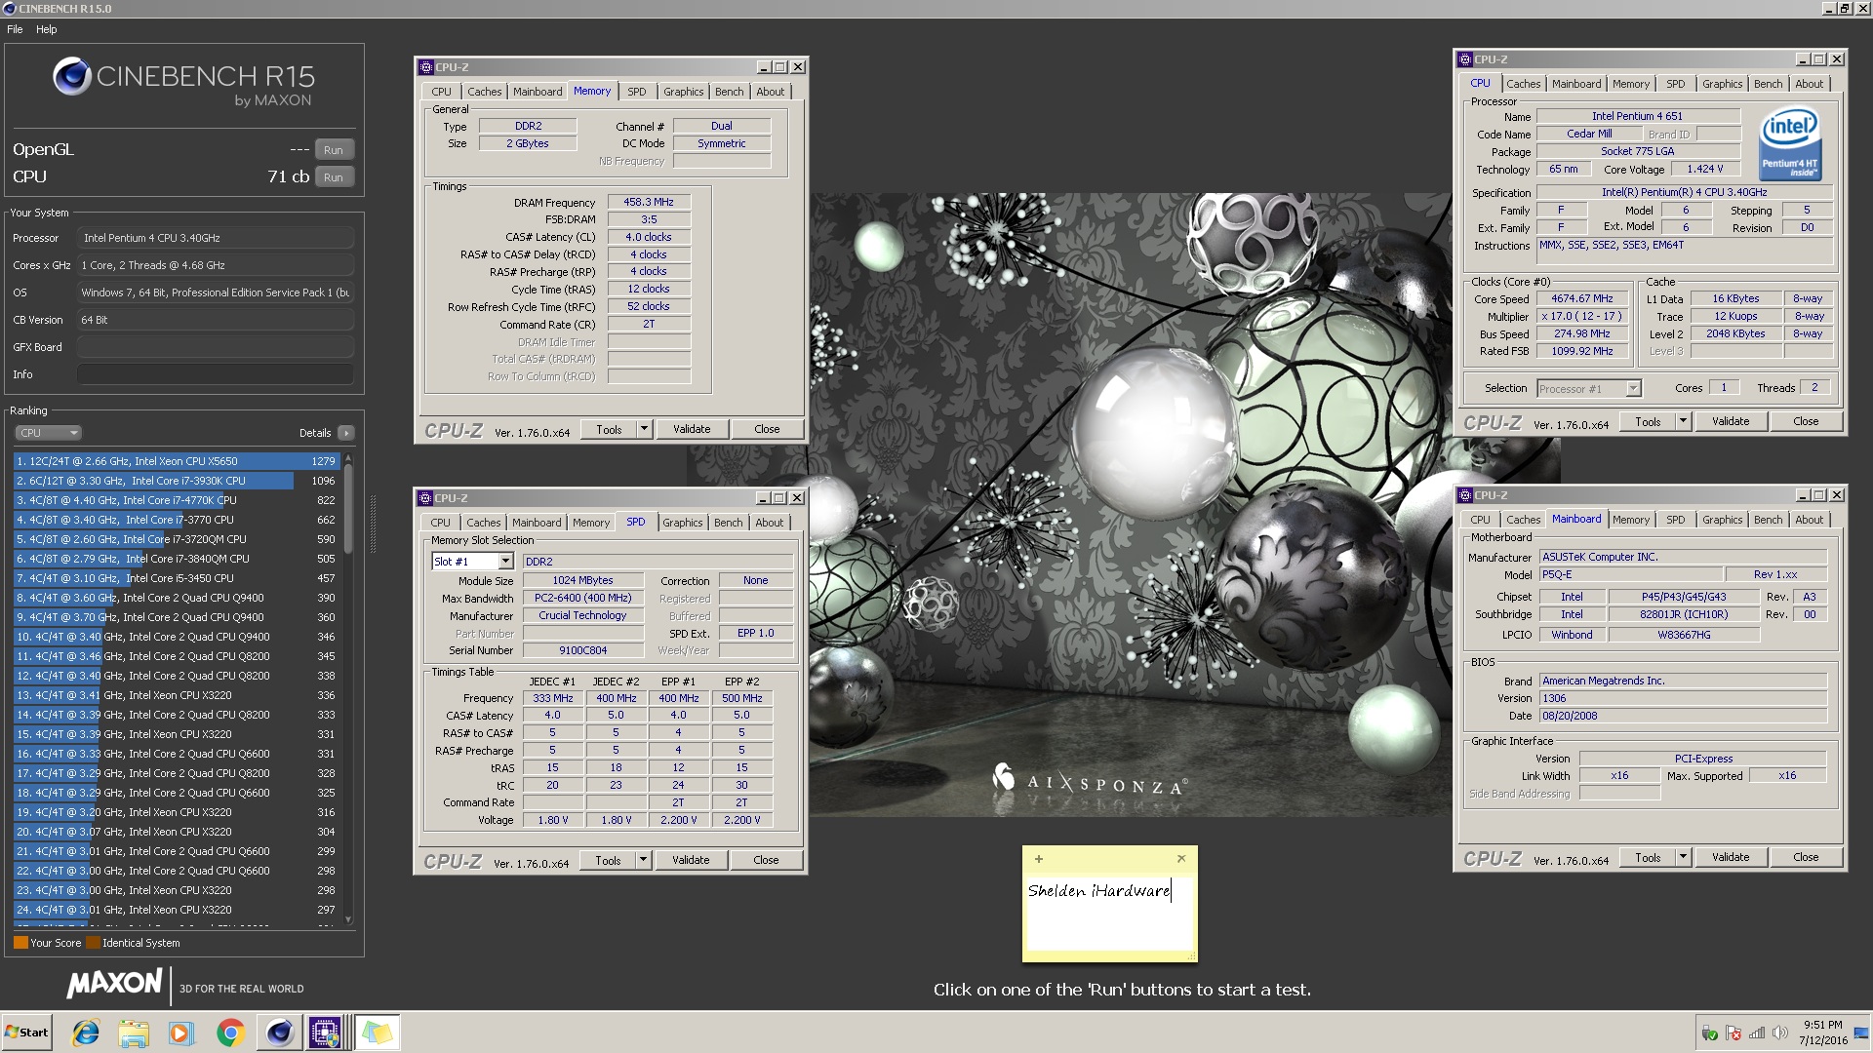Launch Windows Media Player from the taskbar
The image size is (1873, 1053).
(x=181, y=1033)
